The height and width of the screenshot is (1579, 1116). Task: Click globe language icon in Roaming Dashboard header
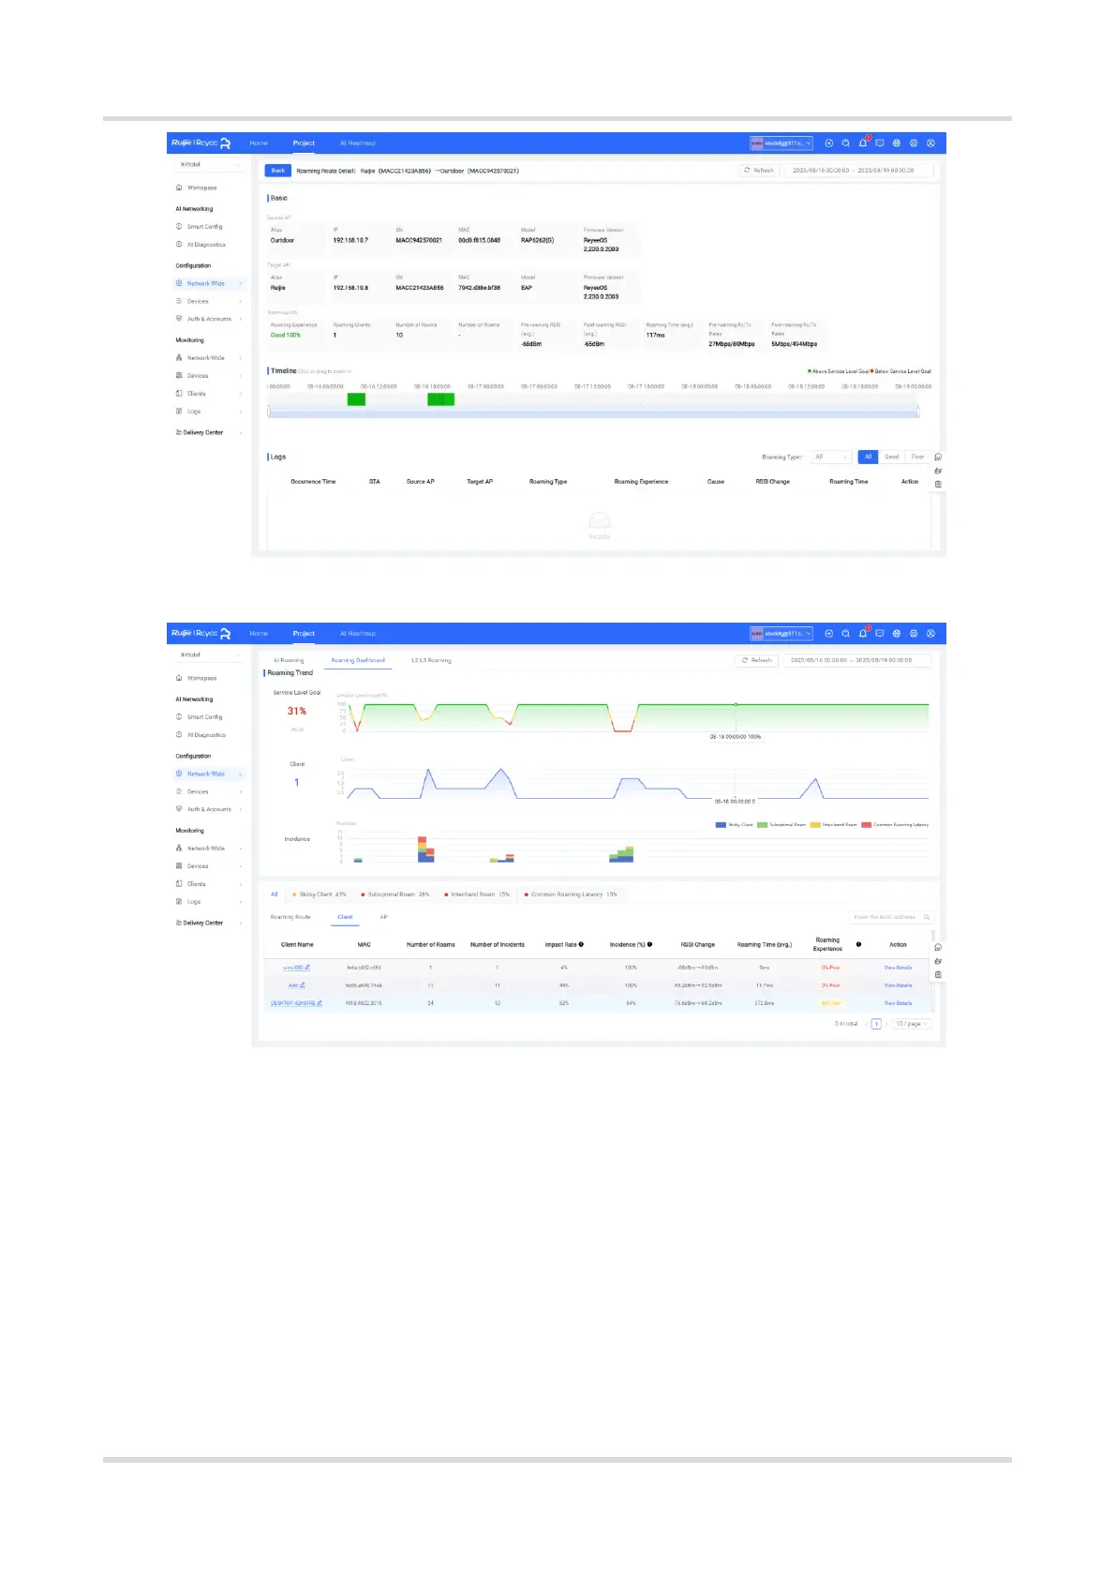pos(897,634)
